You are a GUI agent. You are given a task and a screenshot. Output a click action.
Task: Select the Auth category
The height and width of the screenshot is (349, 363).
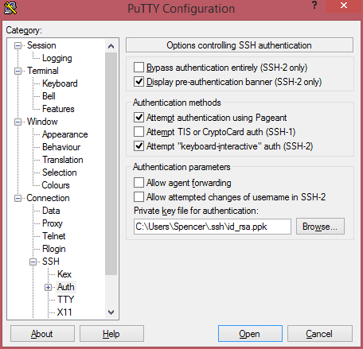[66, 287]
